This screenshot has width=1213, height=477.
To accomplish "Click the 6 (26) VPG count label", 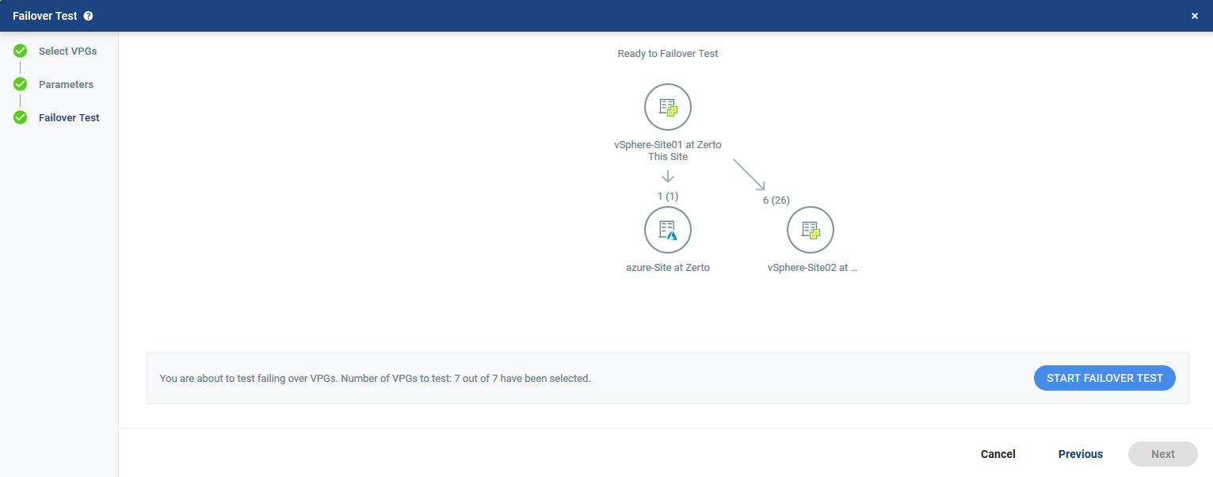I will (776, 200).
